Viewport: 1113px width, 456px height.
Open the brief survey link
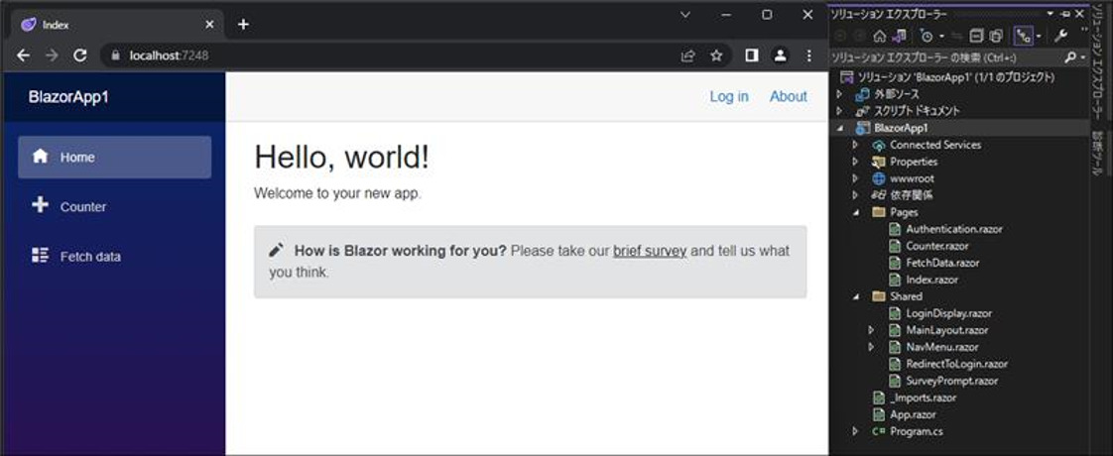coord(650,251)
